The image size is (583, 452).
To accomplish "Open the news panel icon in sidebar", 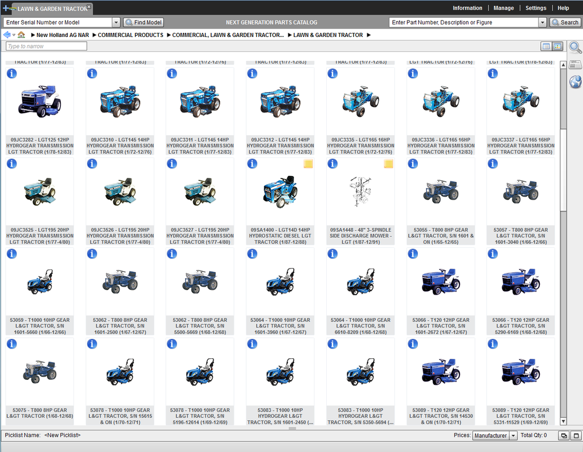I will click(x=575, y=65).
